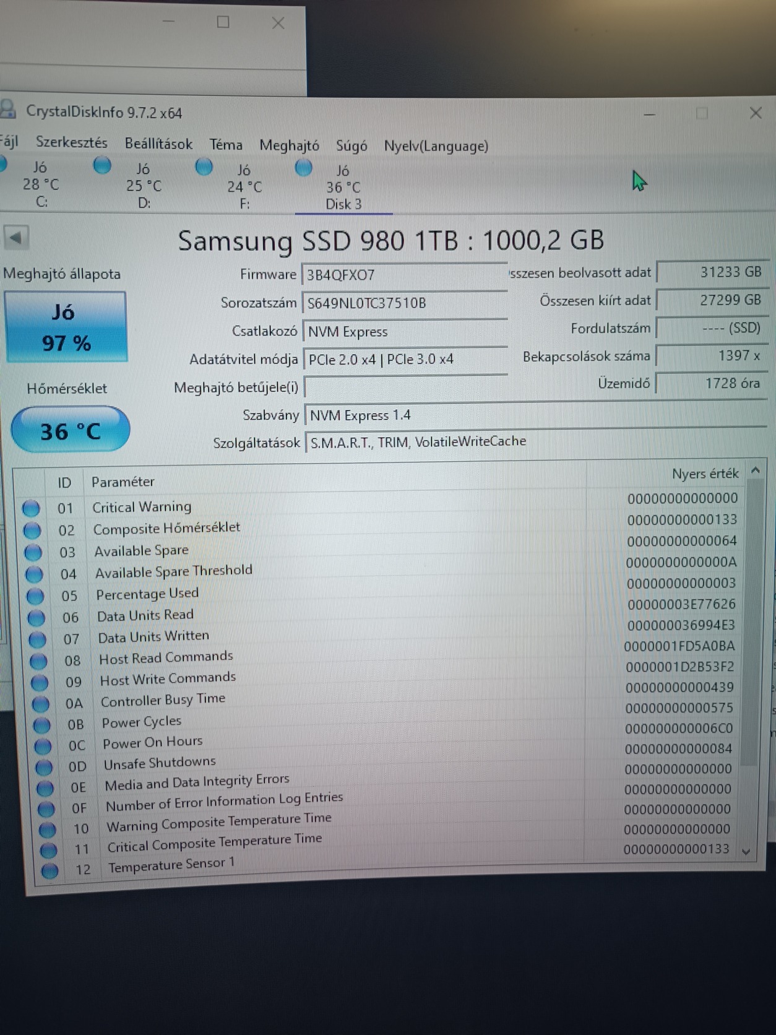
Task: Click raw value 000000000006C0
Action: click(x=679, y=729)
